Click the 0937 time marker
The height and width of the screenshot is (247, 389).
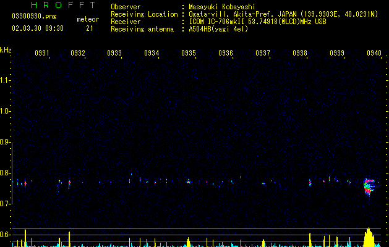(263, 53)
